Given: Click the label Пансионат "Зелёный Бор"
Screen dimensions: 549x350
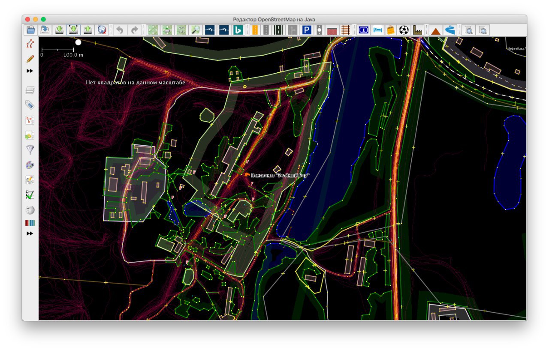Looking at the screenshot, I should pyautogui.click(x=280, y=175).
